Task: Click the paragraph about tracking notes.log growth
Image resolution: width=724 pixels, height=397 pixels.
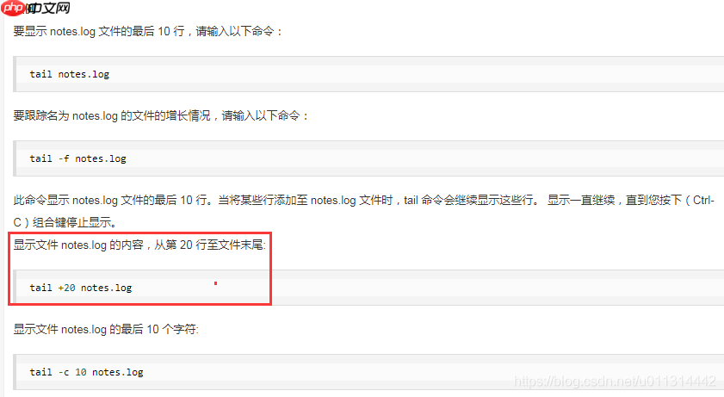Action: click(161, 115)
